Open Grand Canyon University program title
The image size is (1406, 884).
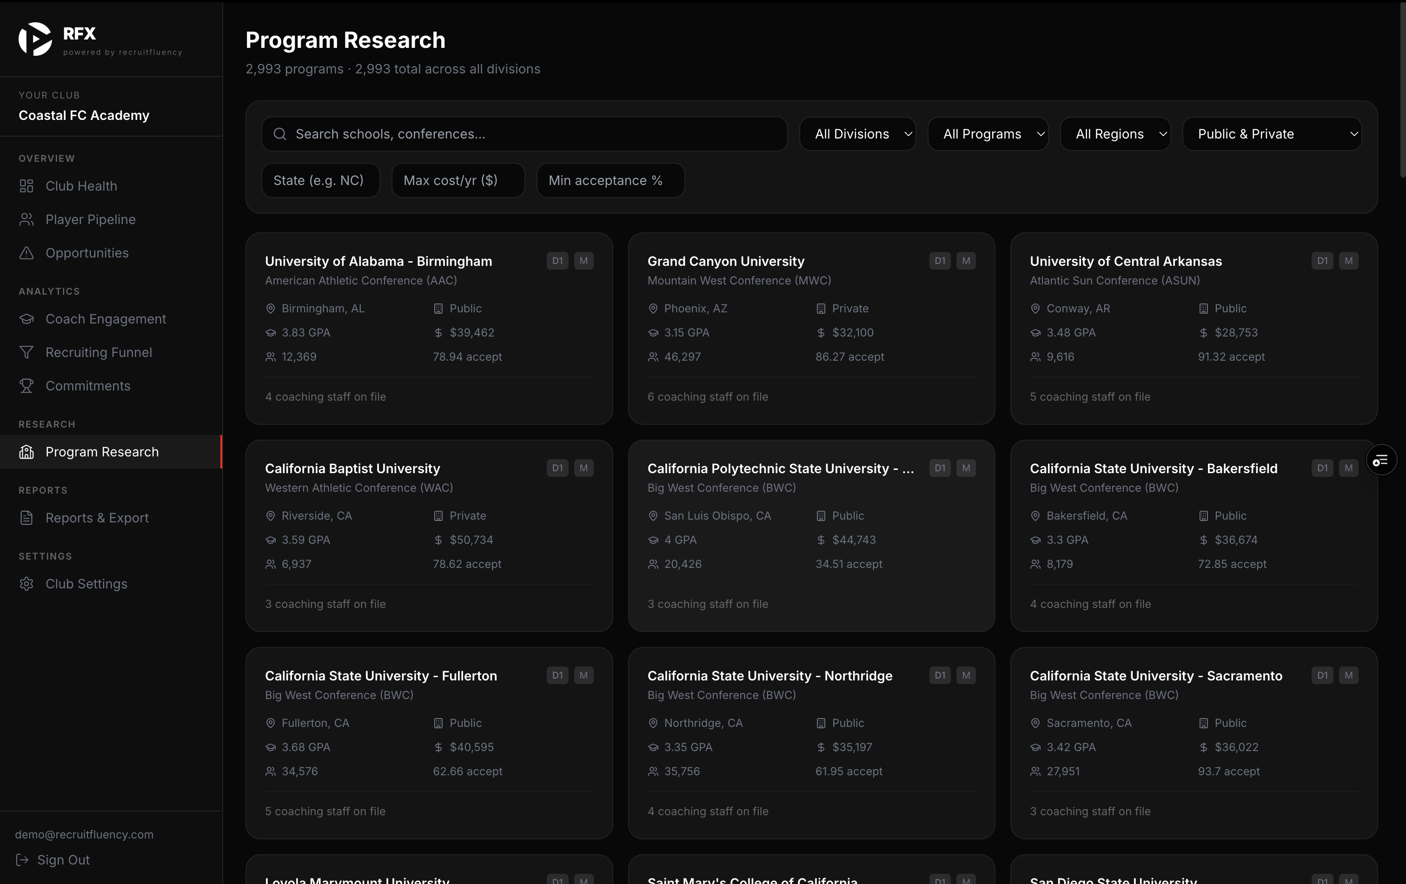(x=726, y=261)
